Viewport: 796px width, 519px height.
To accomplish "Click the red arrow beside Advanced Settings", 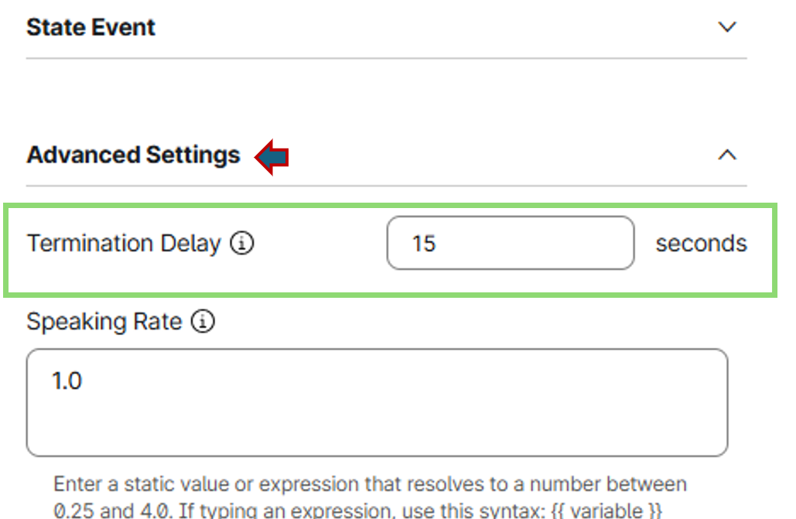I will point(272,157).
